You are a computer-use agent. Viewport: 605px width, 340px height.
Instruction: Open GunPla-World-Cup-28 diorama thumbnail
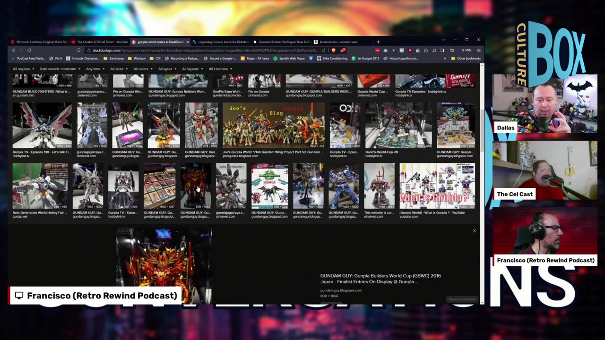point(398,126)
